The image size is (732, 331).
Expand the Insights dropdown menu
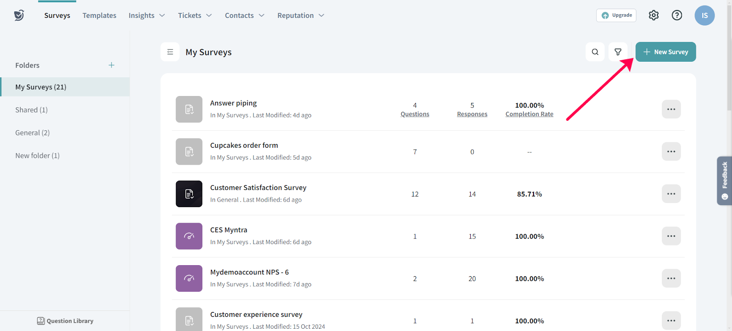(x=146, y=16)
